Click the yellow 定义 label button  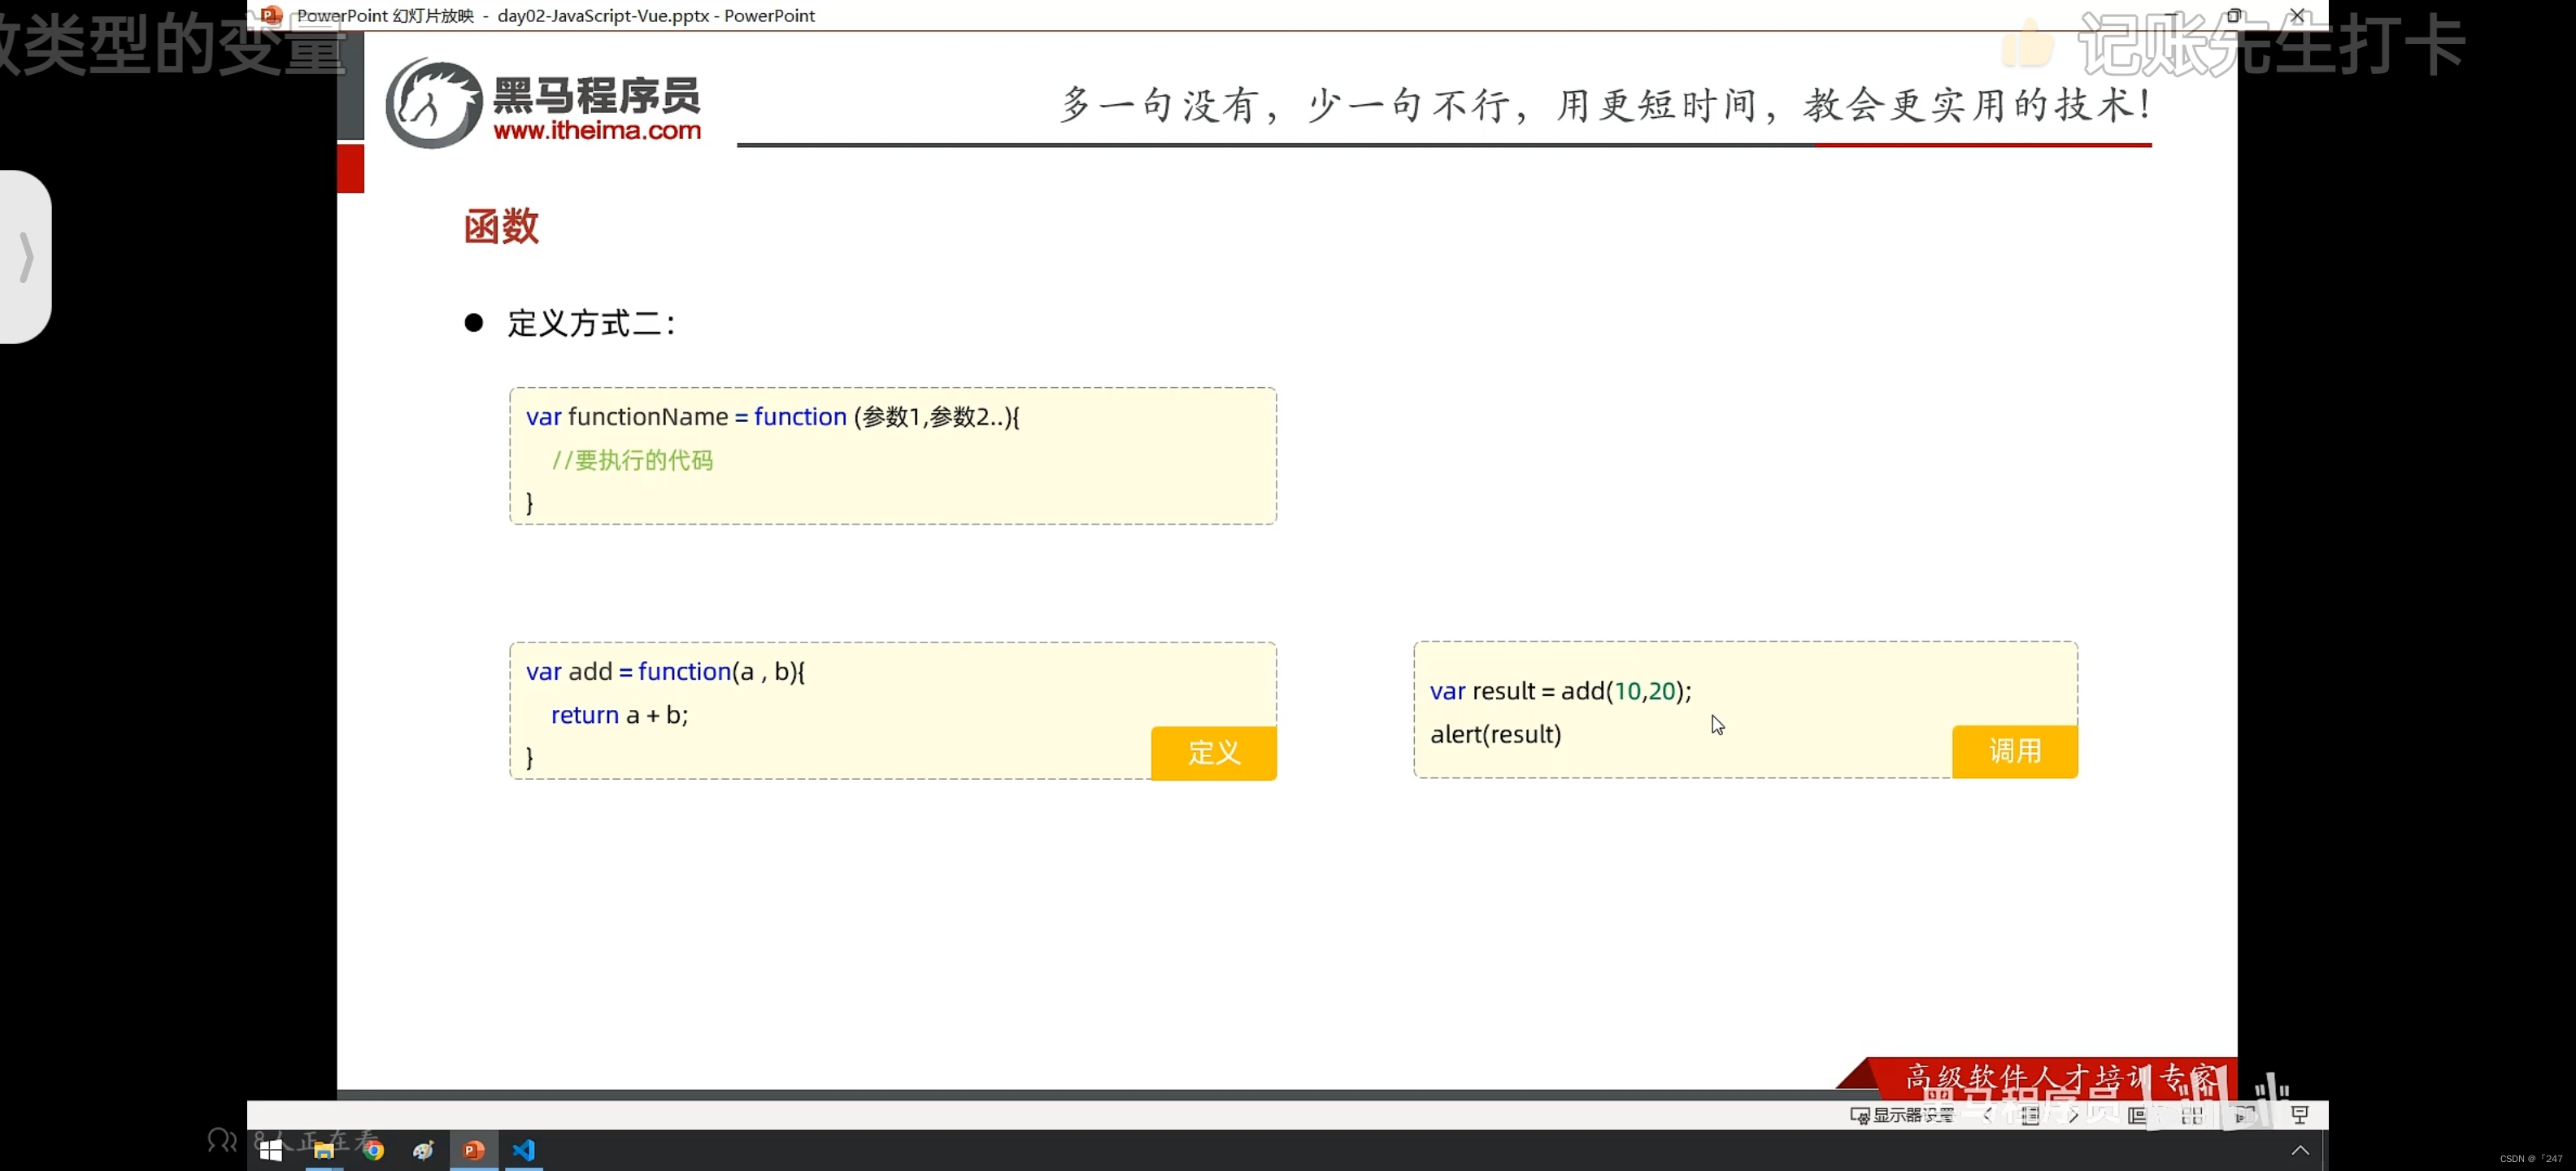pyautogui.click(x=1213, y=752)
